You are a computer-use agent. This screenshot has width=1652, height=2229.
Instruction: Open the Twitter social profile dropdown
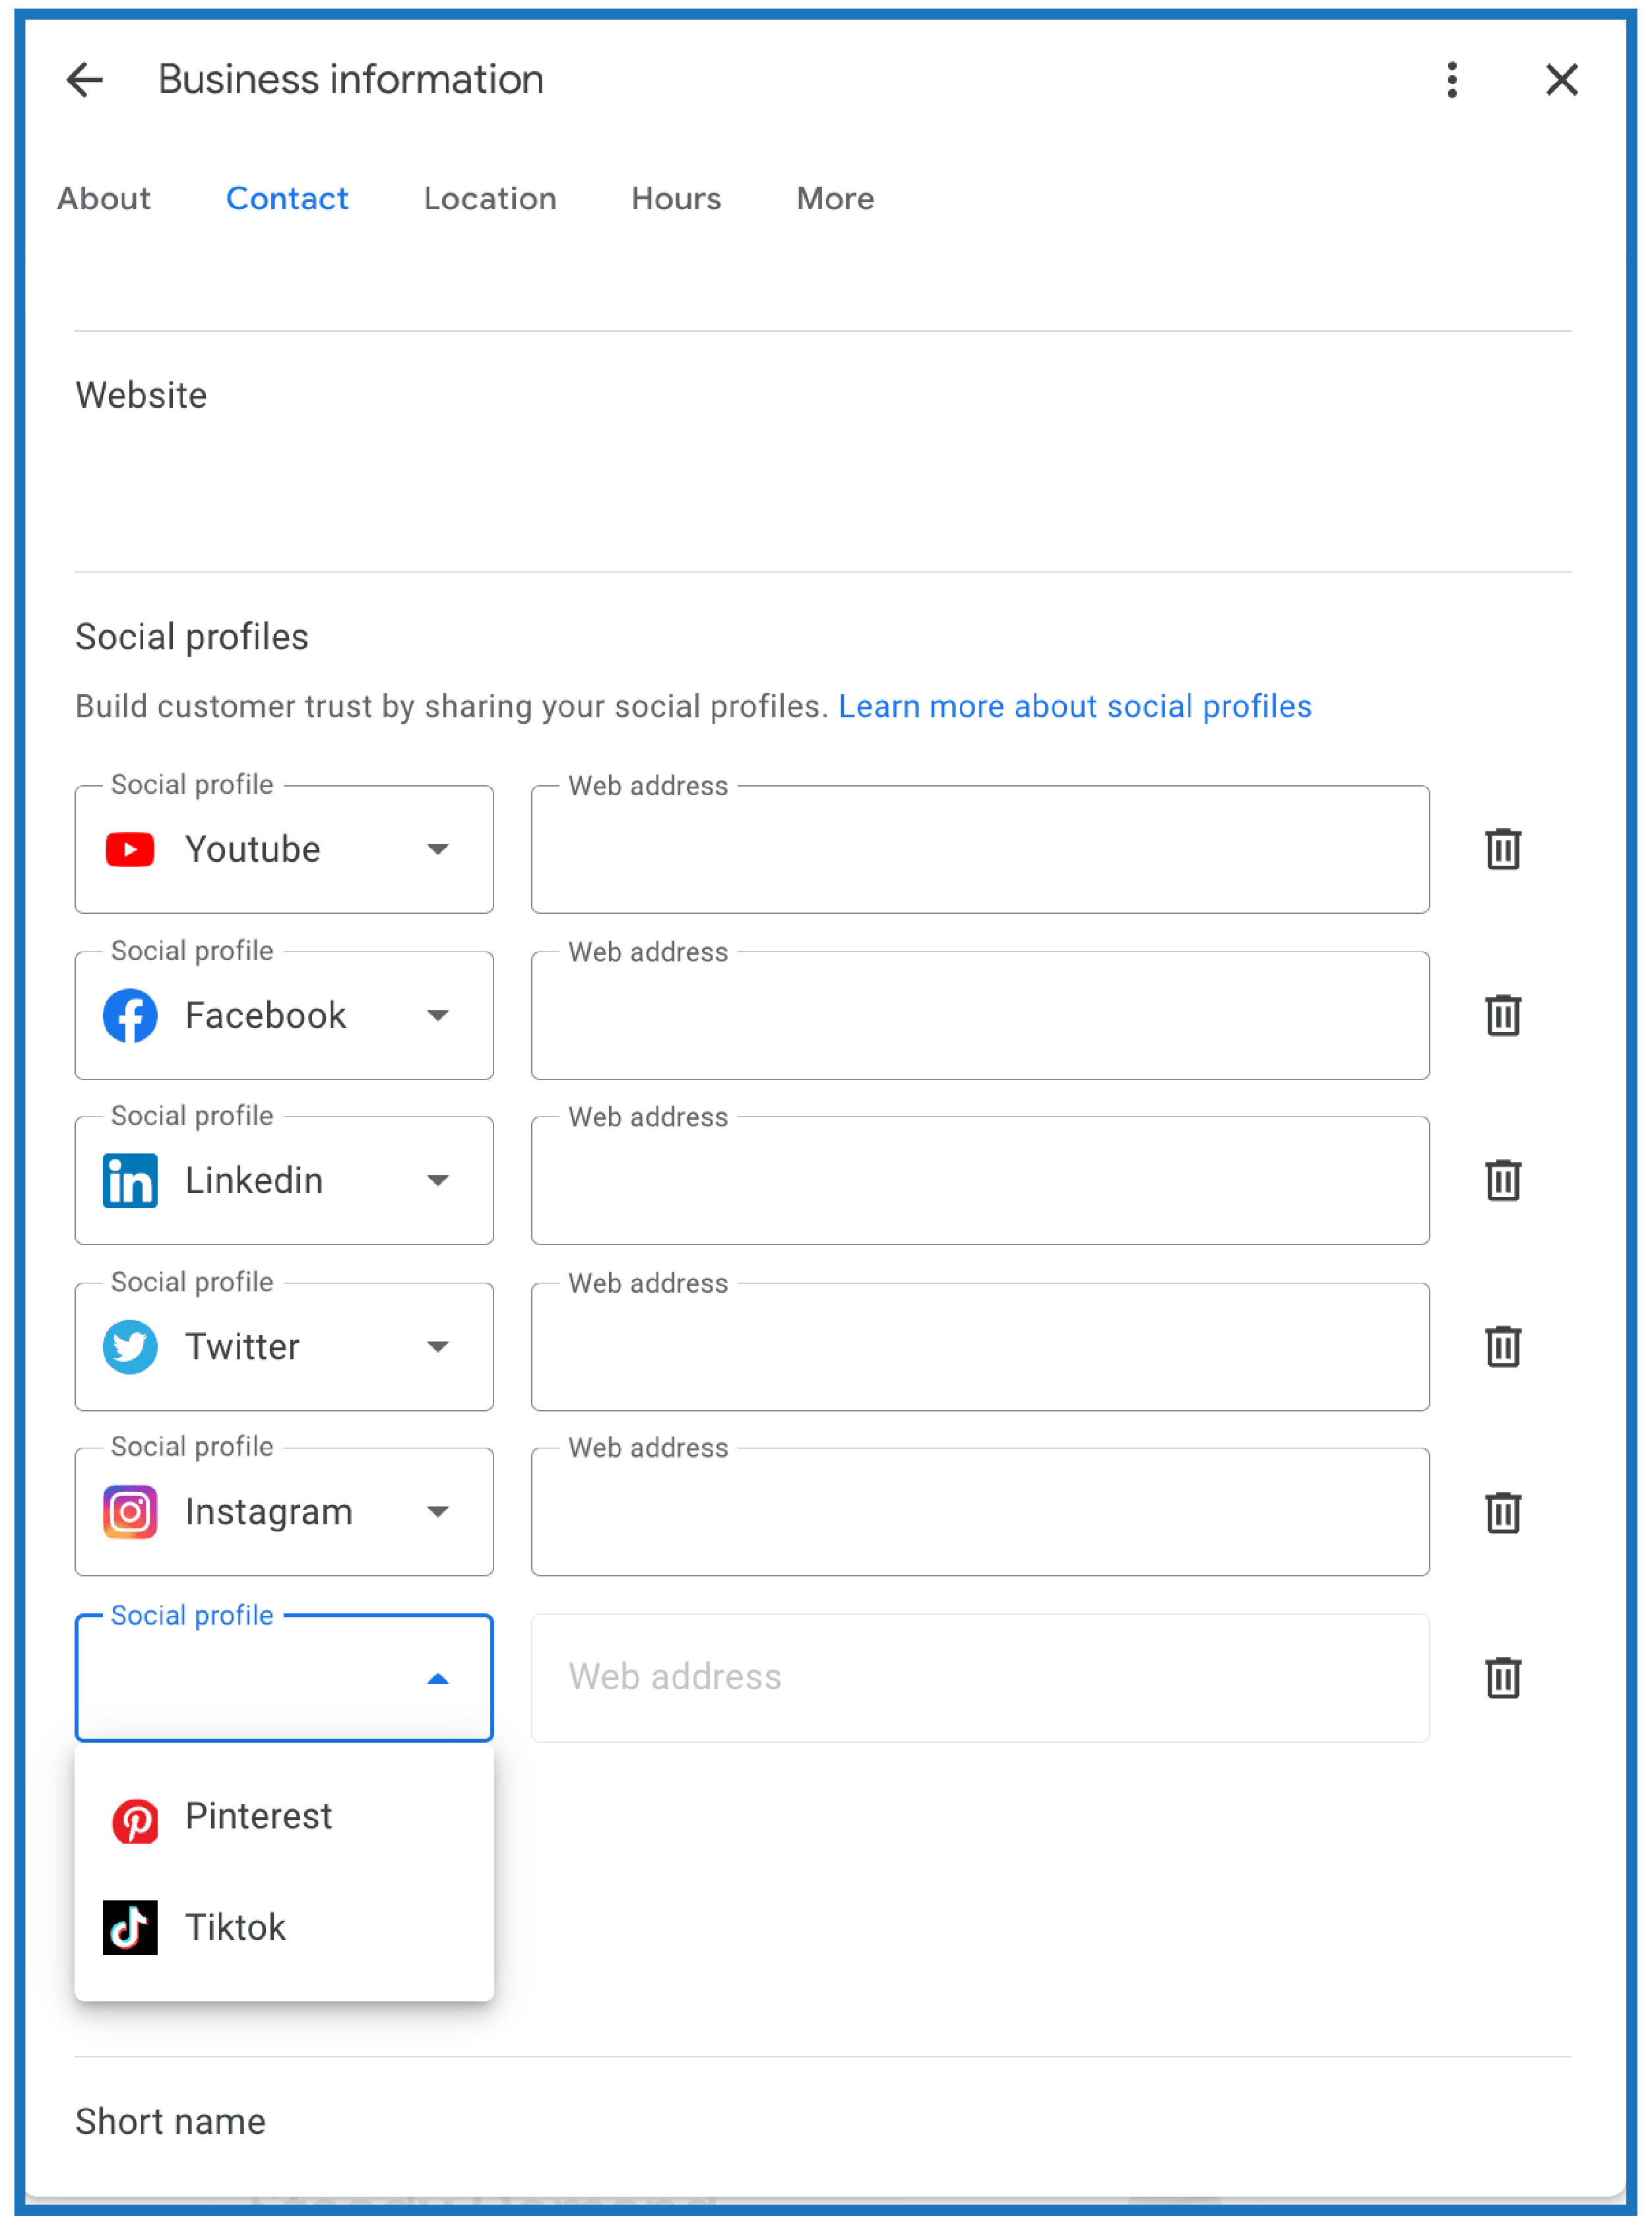[284, 1346]
